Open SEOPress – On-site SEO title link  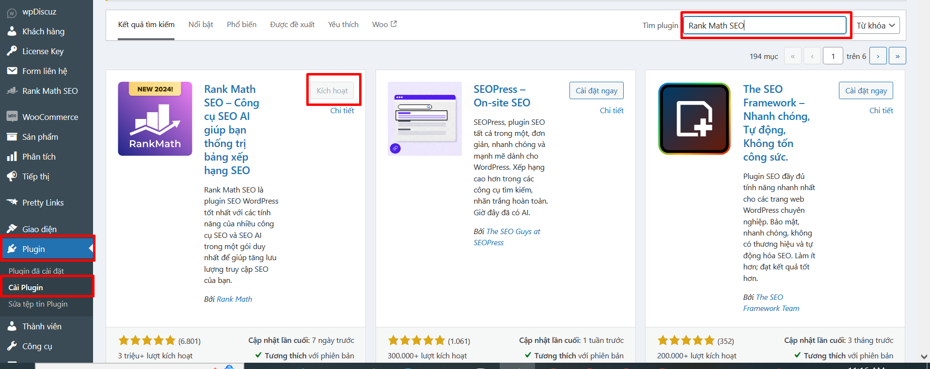(502, 96)
